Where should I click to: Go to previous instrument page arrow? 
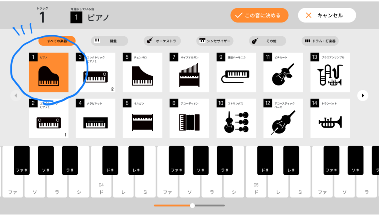pos(16,96)
